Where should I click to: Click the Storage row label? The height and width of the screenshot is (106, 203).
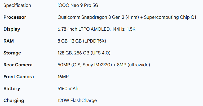[12, 53]
